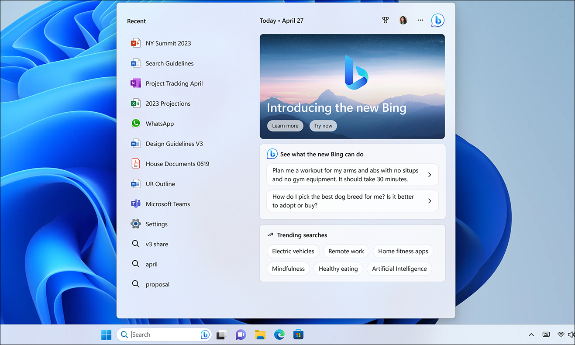Click the Excel icon beside 2023 Projections
The height and width of the screenshot is (345, 575).
[x=136, y=103]
